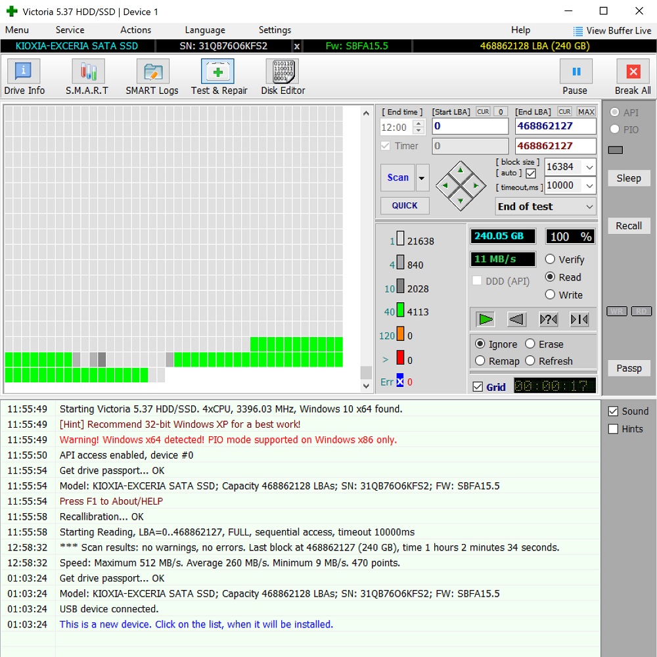The image size is (657, 657).
Task: Click the reverse scan direction button
Action: [516, 319]
